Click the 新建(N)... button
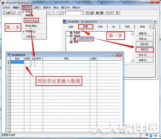Image resolution: width=161 pixels, height=139 pixels. [x=144, y=34]
